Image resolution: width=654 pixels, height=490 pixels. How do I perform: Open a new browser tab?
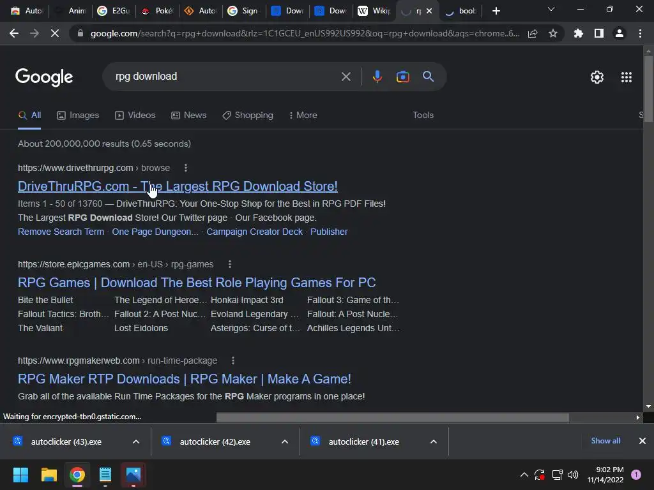click(496, 11)
